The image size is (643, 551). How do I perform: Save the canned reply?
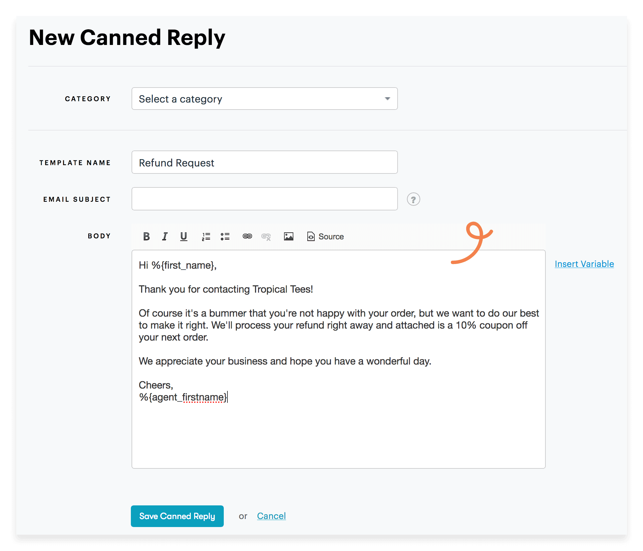(177, 516)
